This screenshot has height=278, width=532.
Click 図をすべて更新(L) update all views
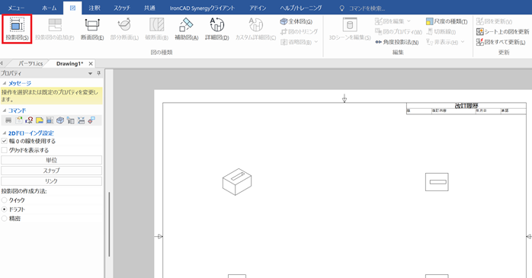click(x=501, y=42)
